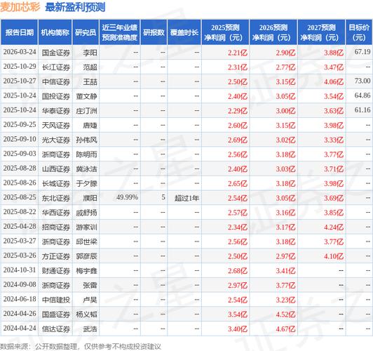Image resolution: width=373 pixels, height=351 pixels.
Task: Select the target price 64.86
Action: [362, 95]
